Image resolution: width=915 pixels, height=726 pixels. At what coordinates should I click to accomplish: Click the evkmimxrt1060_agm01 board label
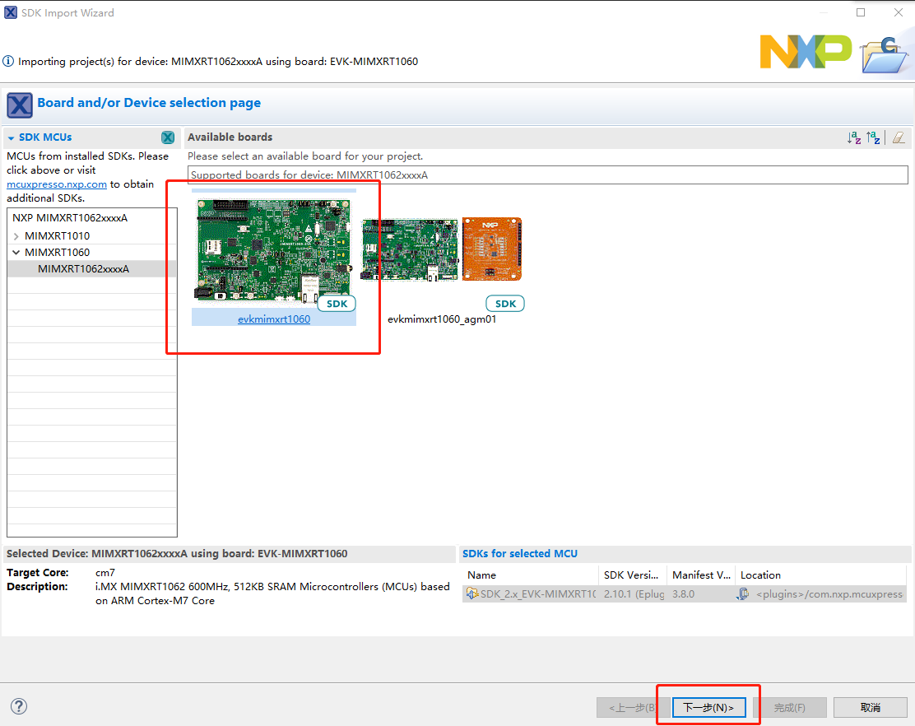pos(442,319)
